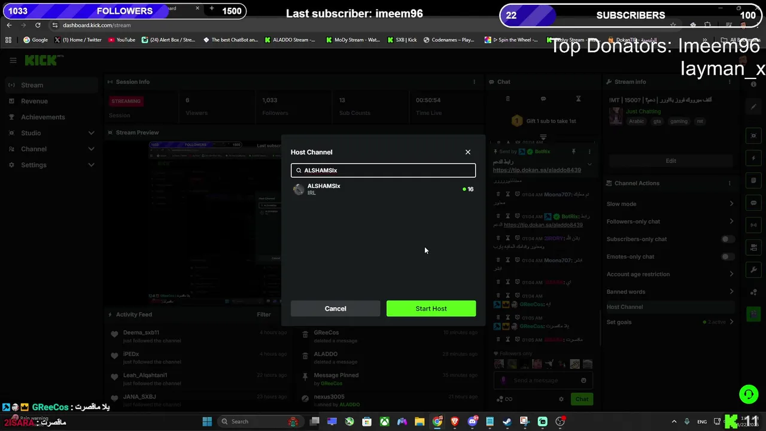Toggle Subscribers-only chat switch

(727, 239)
